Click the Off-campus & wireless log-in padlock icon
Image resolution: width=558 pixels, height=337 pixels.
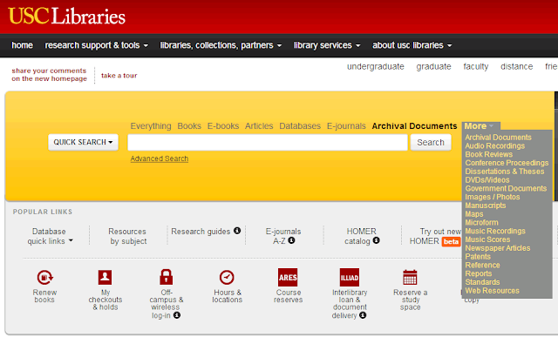pyautogui.click(x=167, y=277)
